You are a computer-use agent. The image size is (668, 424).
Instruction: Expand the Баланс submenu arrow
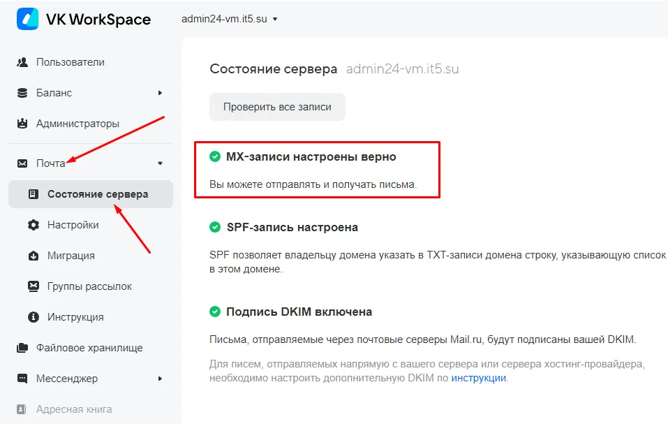tap(160, 93)
